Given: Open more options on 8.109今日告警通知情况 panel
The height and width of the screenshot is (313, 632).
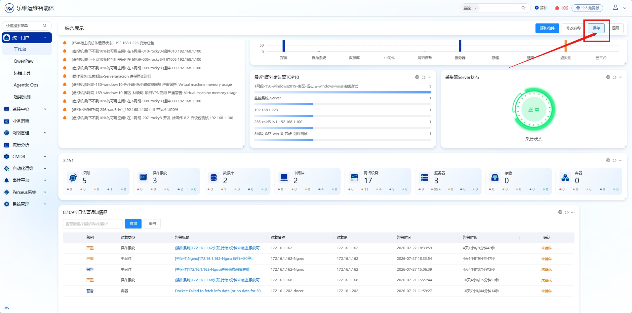Looking at the screenshot, I should 573,212.
